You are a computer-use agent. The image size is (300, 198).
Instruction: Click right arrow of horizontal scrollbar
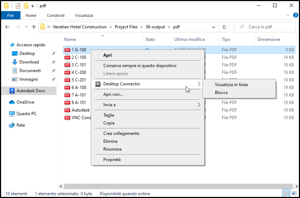[x=296, y=186]
